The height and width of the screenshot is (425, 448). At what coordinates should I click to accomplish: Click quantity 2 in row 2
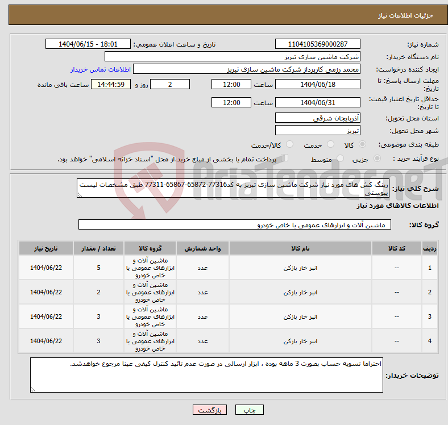(x=98, y=292)
